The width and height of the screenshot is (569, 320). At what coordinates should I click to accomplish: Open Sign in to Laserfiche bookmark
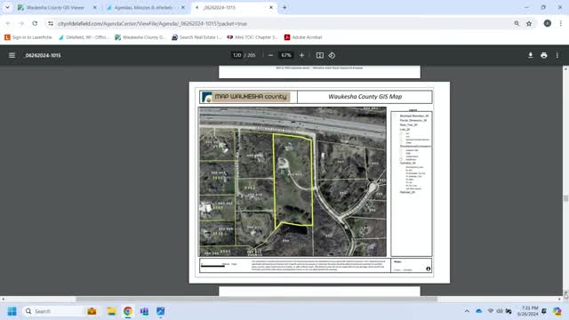click(x=28, y=37)
